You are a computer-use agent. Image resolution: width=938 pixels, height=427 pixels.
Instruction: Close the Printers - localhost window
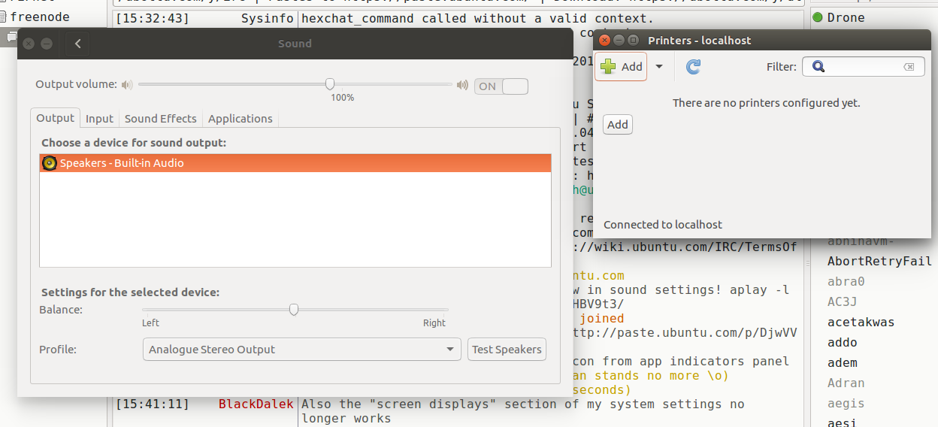tap(606, 41)
